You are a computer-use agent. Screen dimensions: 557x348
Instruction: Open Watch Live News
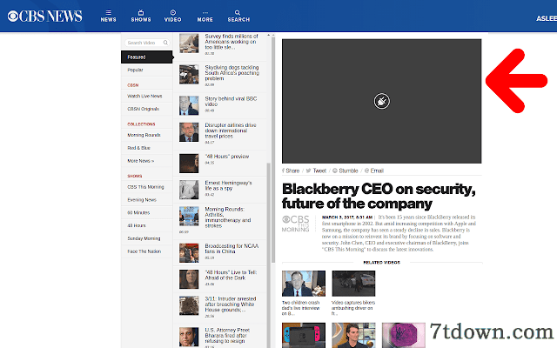145,96
